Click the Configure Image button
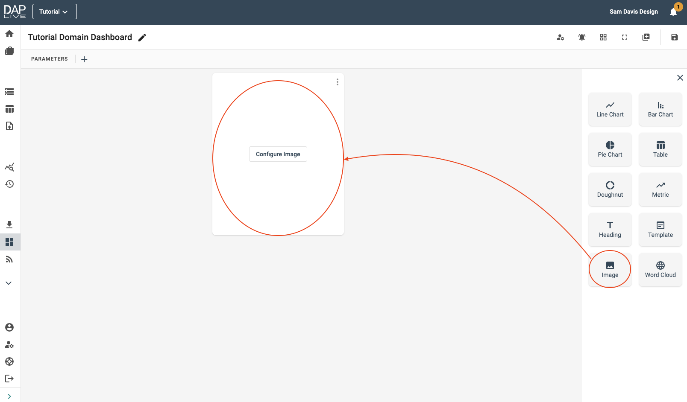This screenshot has height=402, width=687. click(x=278, y=154)
